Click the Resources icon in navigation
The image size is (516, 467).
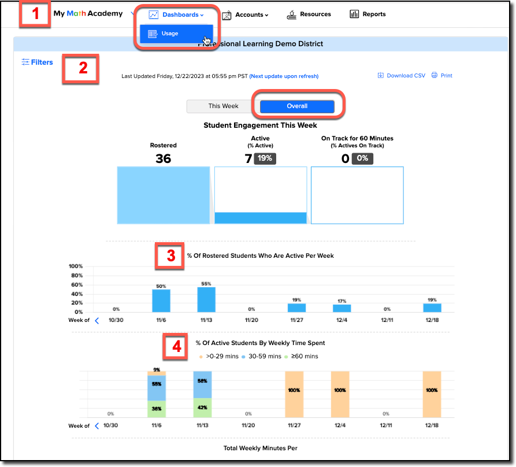coord(291,14)
